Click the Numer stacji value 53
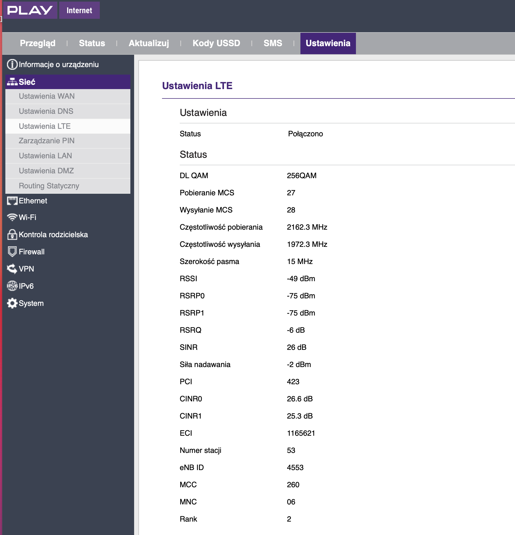 click(x=291, y=451)
